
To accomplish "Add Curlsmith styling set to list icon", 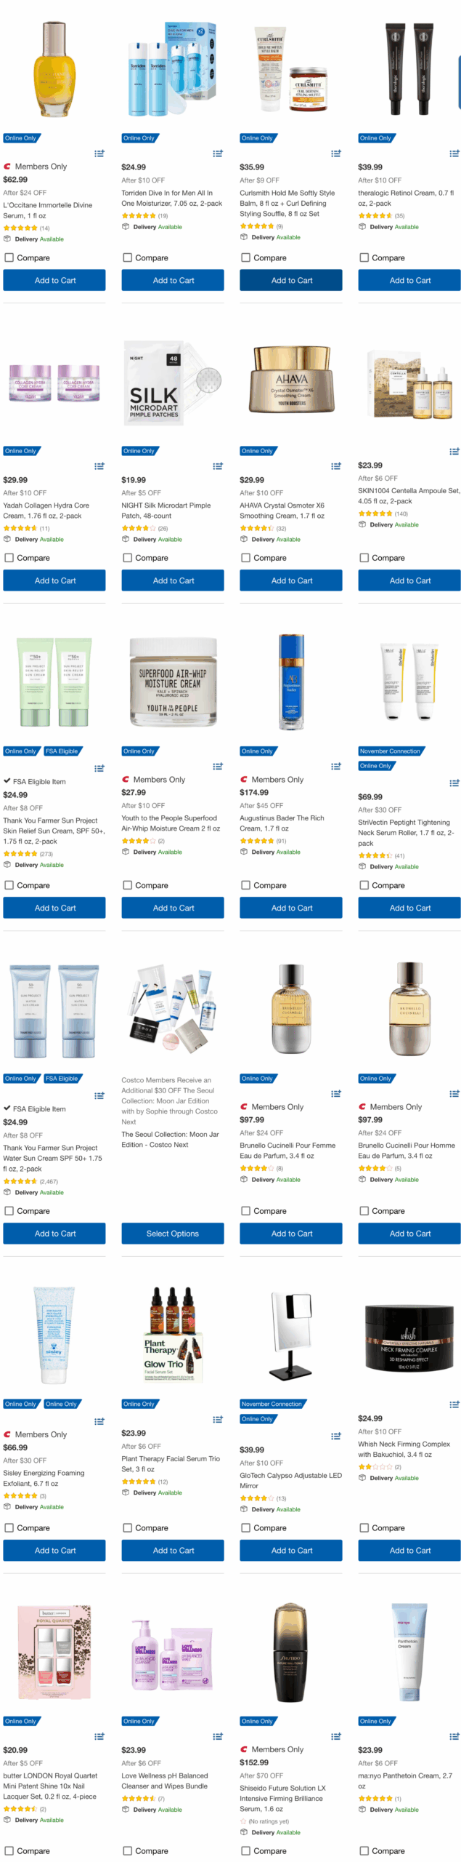I will coord(336,153).
